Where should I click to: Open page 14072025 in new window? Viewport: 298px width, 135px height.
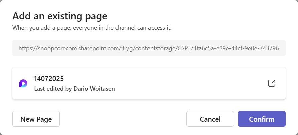[x=272, y=83]
